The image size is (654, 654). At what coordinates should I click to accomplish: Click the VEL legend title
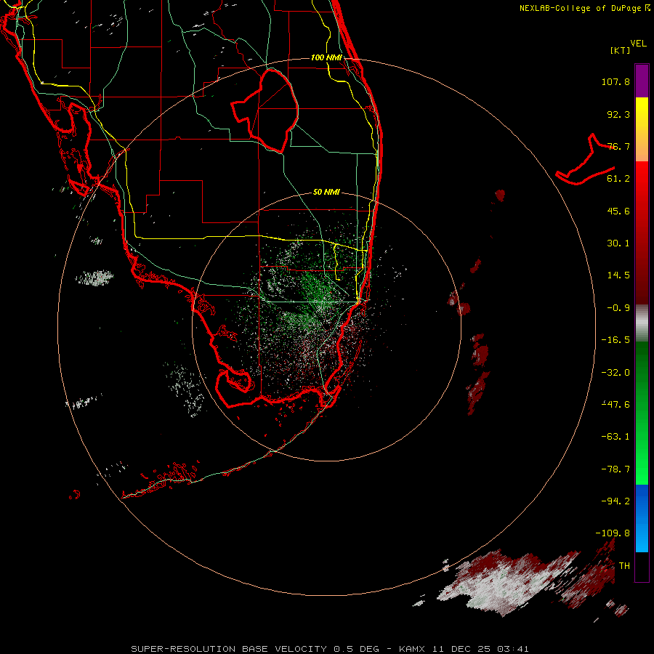(x=639, y=44)
